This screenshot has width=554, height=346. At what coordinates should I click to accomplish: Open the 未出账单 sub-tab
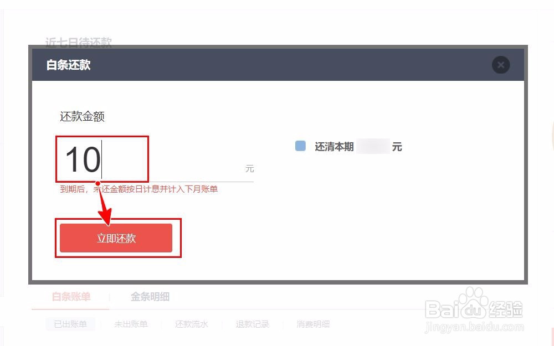tap(131, 324)
